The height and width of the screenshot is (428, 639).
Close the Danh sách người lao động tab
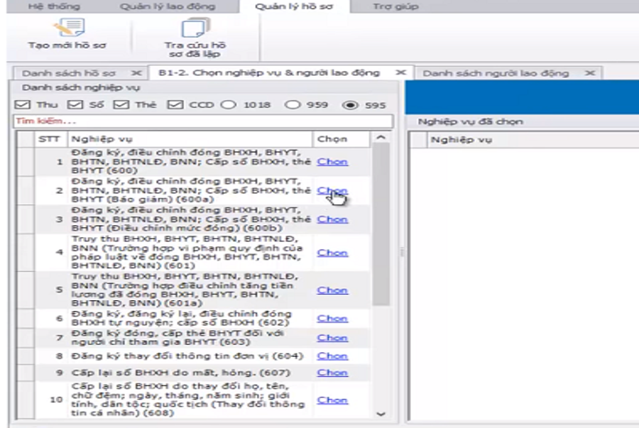pos(590,73)
